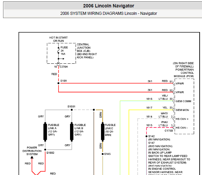Click the "HOT IN START OR RUN" label
The image size is (202, 175).
pyautogui.click(x=59, y=39)
